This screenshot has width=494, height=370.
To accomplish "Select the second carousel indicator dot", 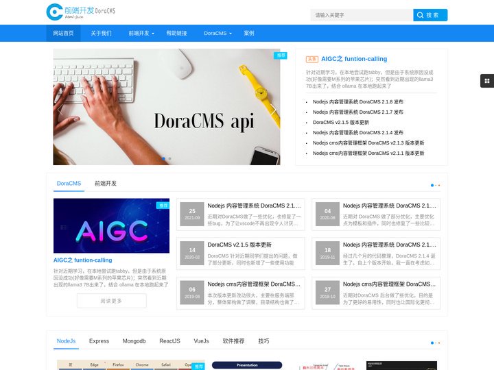I will coord(170,158).
